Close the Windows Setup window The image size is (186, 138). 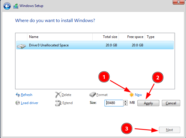click(178, 2)
